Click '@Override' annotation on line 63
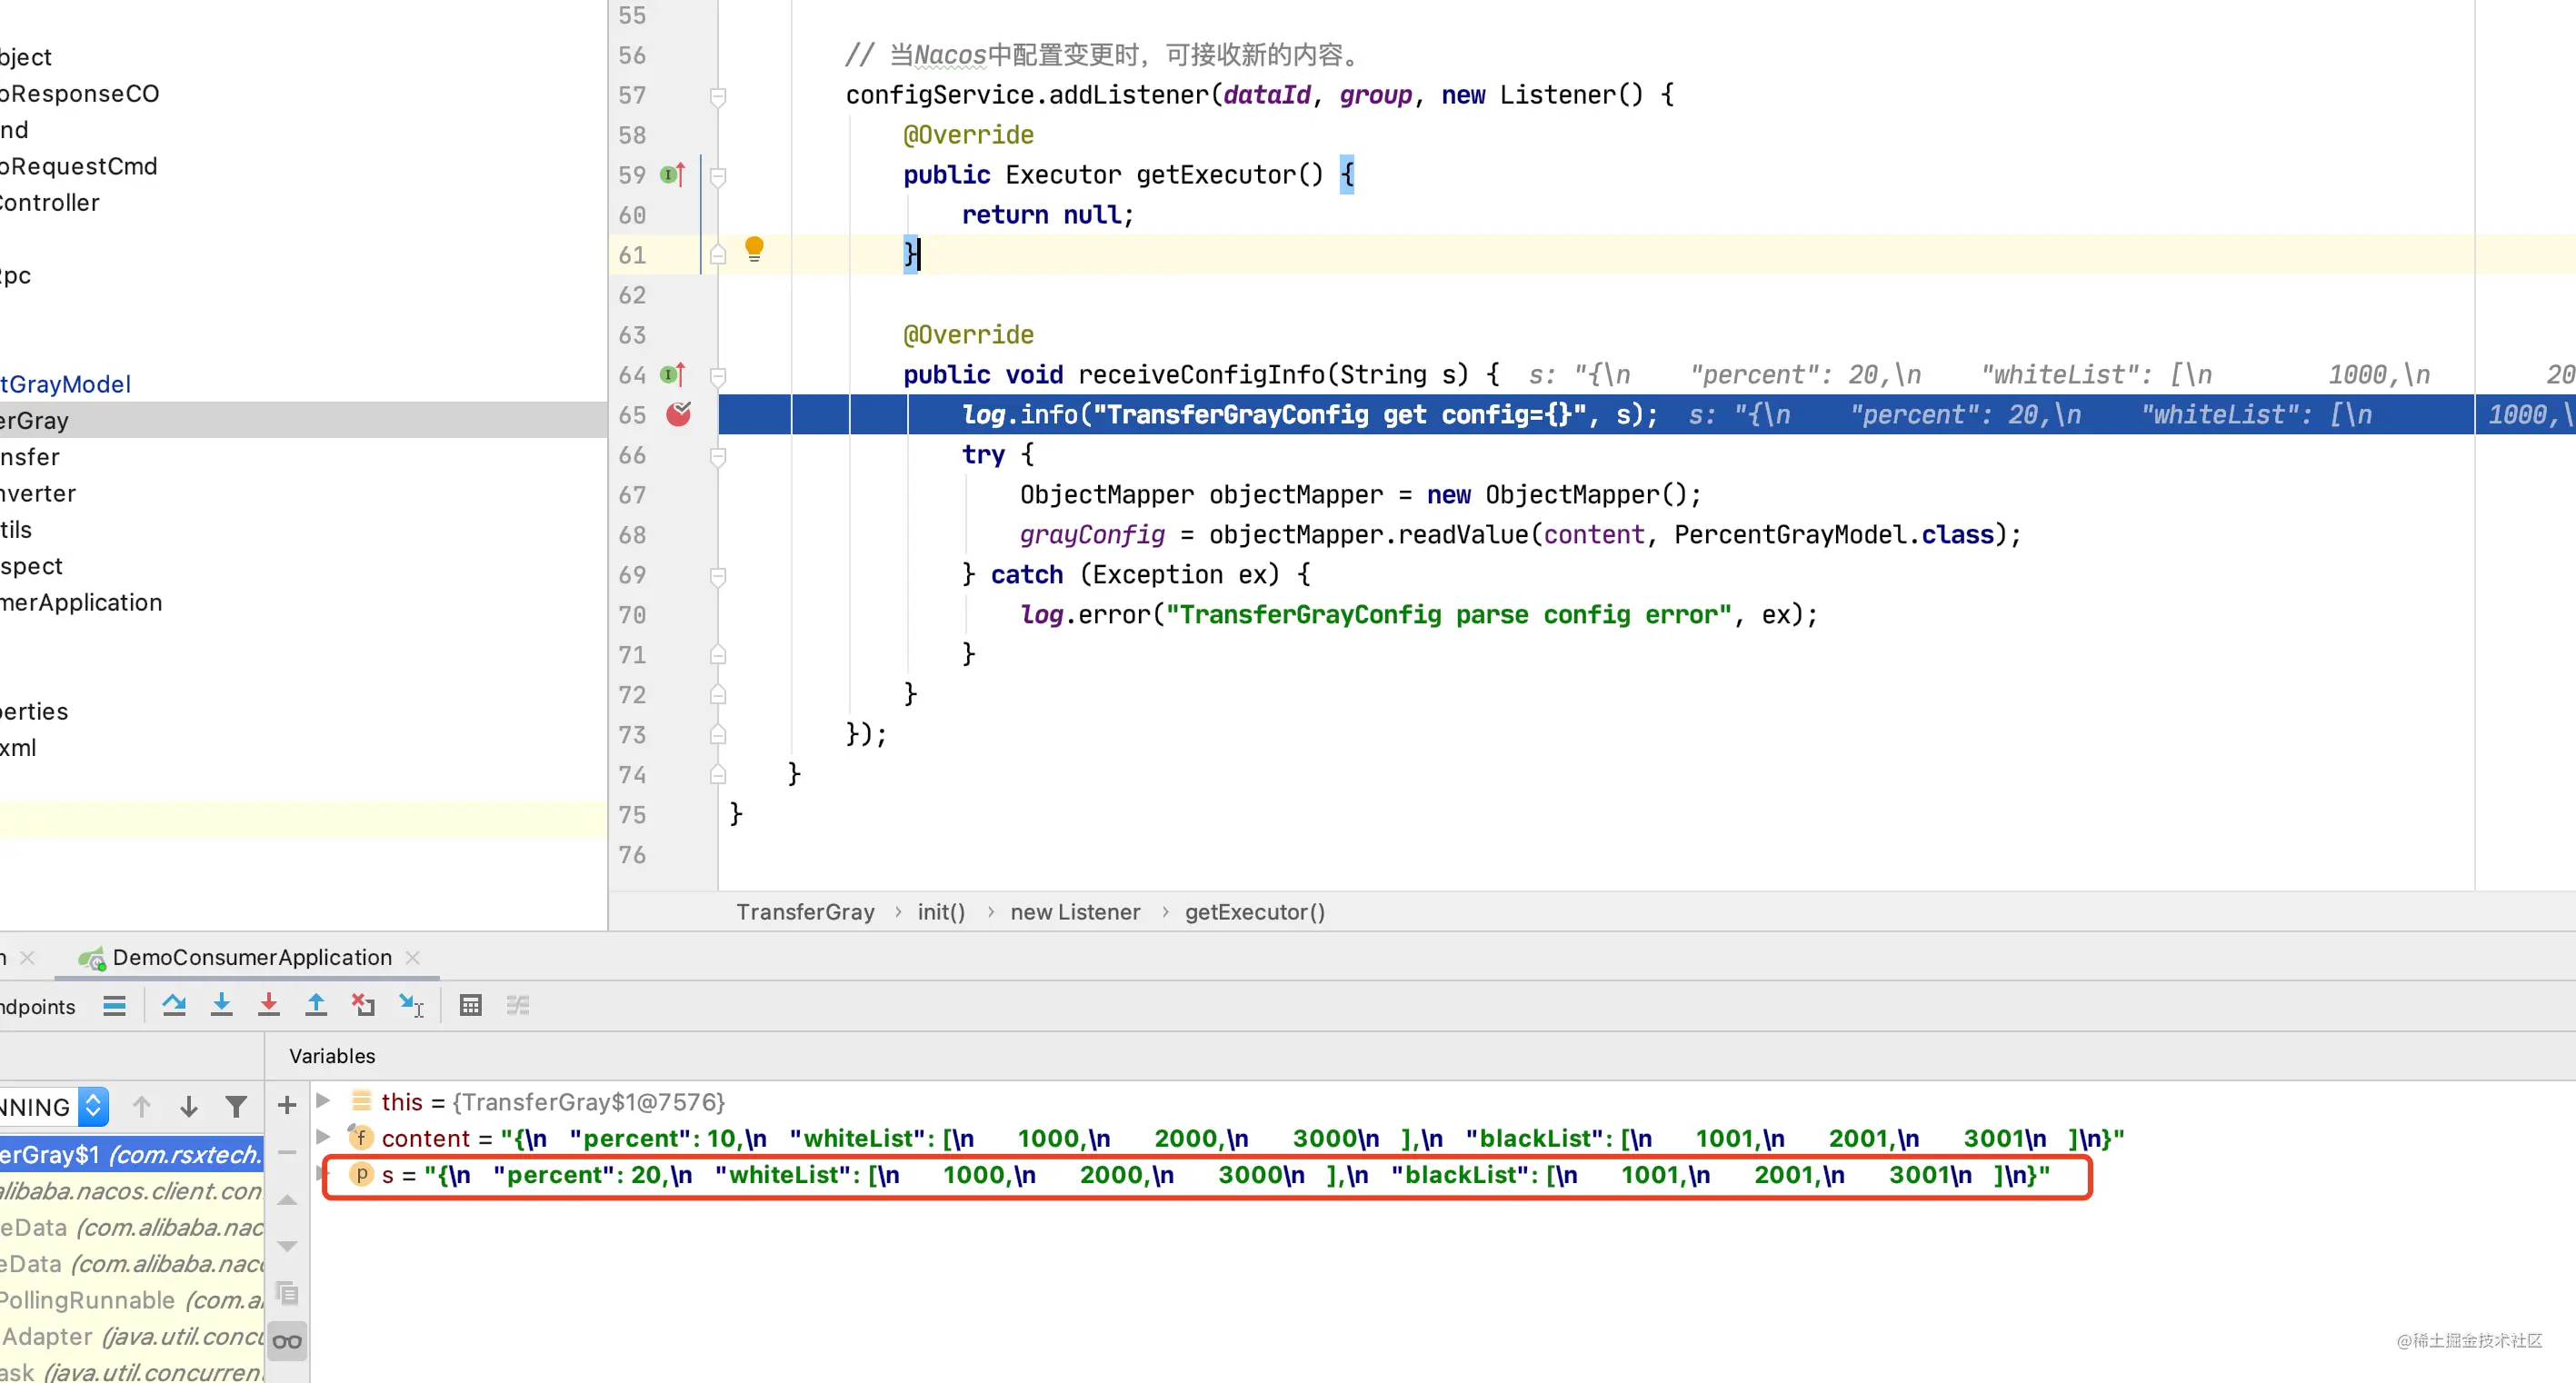Image resolution: width=2576 pixels, height=1383 pixels. point(968,335)
